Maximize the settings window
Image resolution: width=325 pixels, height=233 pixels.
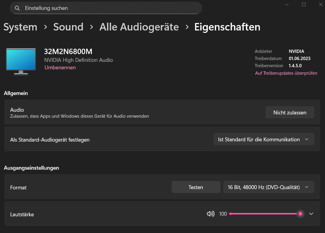coord(304,4)
